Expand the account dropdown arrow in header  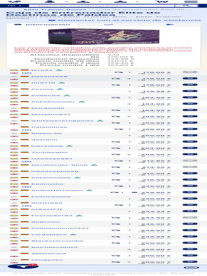pyautogui.click(x=67, y=2)
